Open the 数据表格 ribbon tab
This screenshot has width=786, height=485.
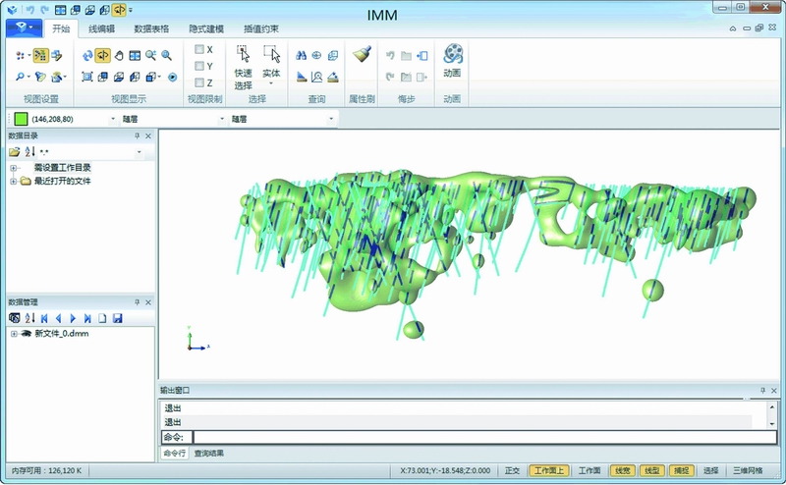(152, 29)
